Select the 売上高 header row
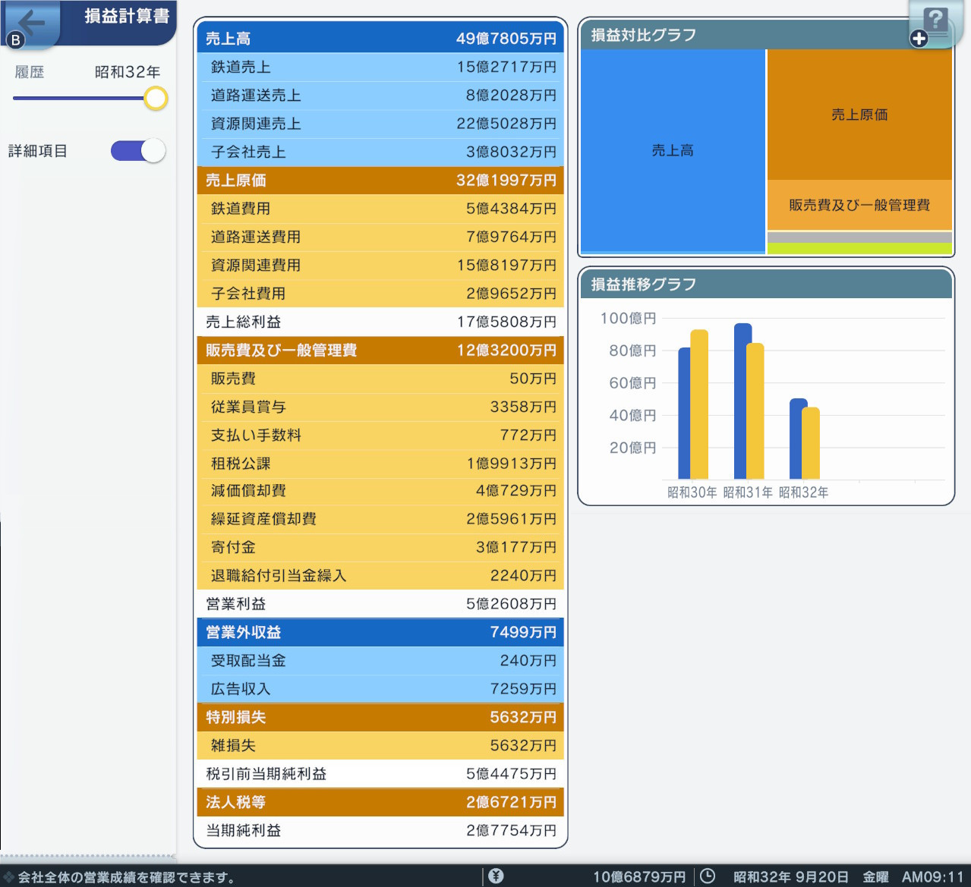 (380, 38)
